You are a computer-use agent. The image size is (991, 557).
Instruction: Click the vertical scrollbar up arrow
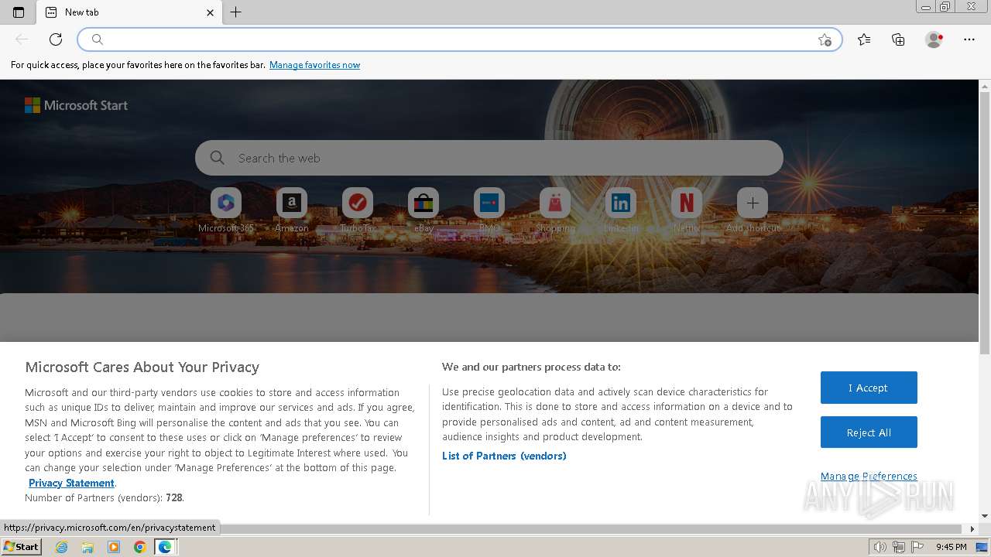pos(985,85)
